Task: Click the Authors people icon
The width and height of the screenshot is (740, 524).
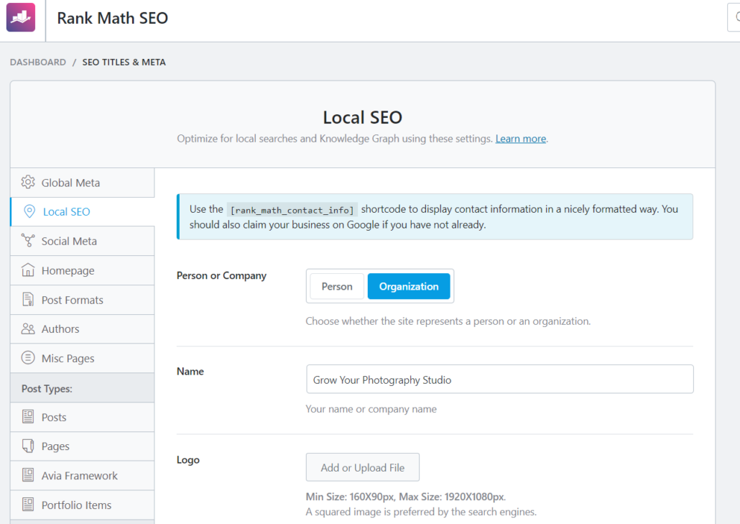Action: (x=28, y=329)
